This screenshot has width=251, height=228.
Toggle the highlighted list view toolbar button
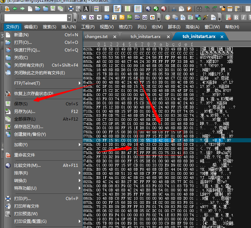[138, 9]
